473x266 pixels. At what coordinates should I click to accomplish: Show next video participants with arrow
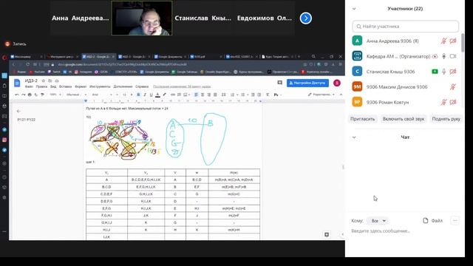coord(305,18)
